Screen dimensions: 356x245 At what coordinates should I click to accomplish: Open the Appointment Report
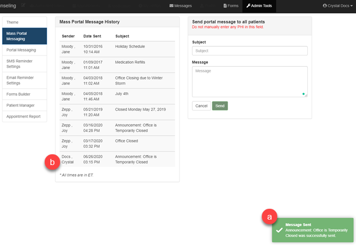[x=24, y=117]
